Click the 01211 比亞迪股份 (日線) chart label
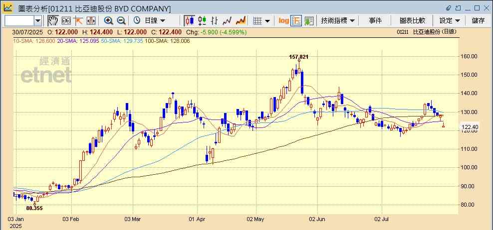The height and width of the screenshot is (230, 493). [x=426, y=32]
